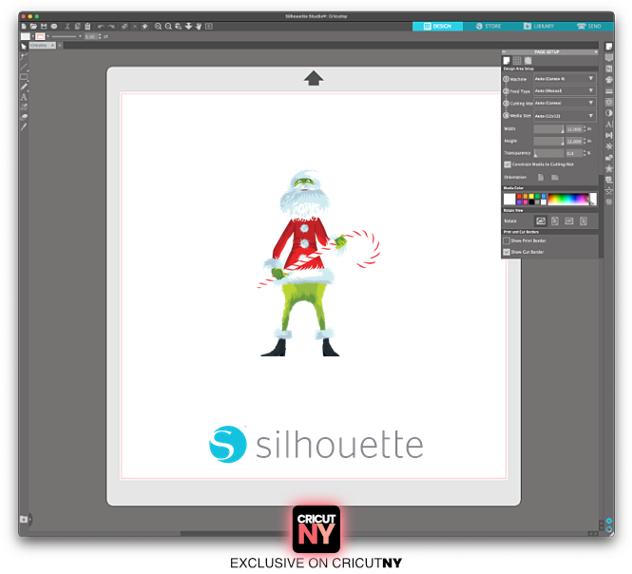Image resolution: width=632 pixels, height=574 pixels.
Task: Pick the Edit Points tool
Action: point(24,56)
